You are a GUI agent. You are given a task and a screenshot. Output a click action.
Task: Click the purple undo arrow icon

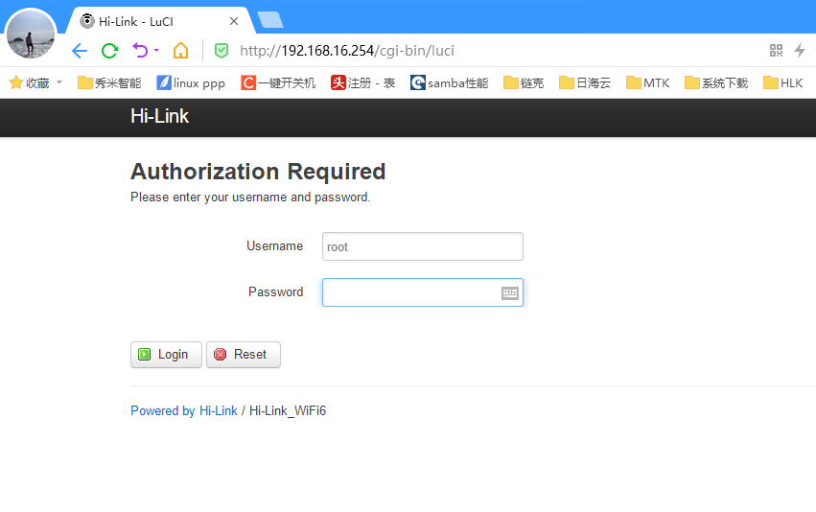[140, 50]
